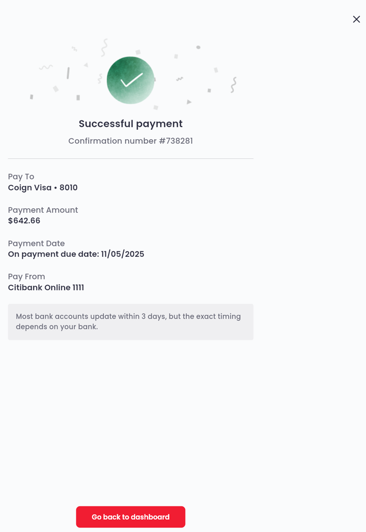This screenshot has height=532, width=366.
Task: Select the $642.66 amount value
Action: pos(24,221)
